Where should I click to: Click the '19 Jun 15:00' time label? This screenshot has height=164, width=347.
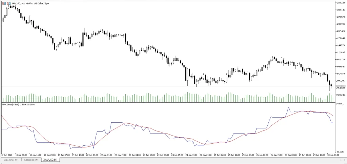pos(78,155)
